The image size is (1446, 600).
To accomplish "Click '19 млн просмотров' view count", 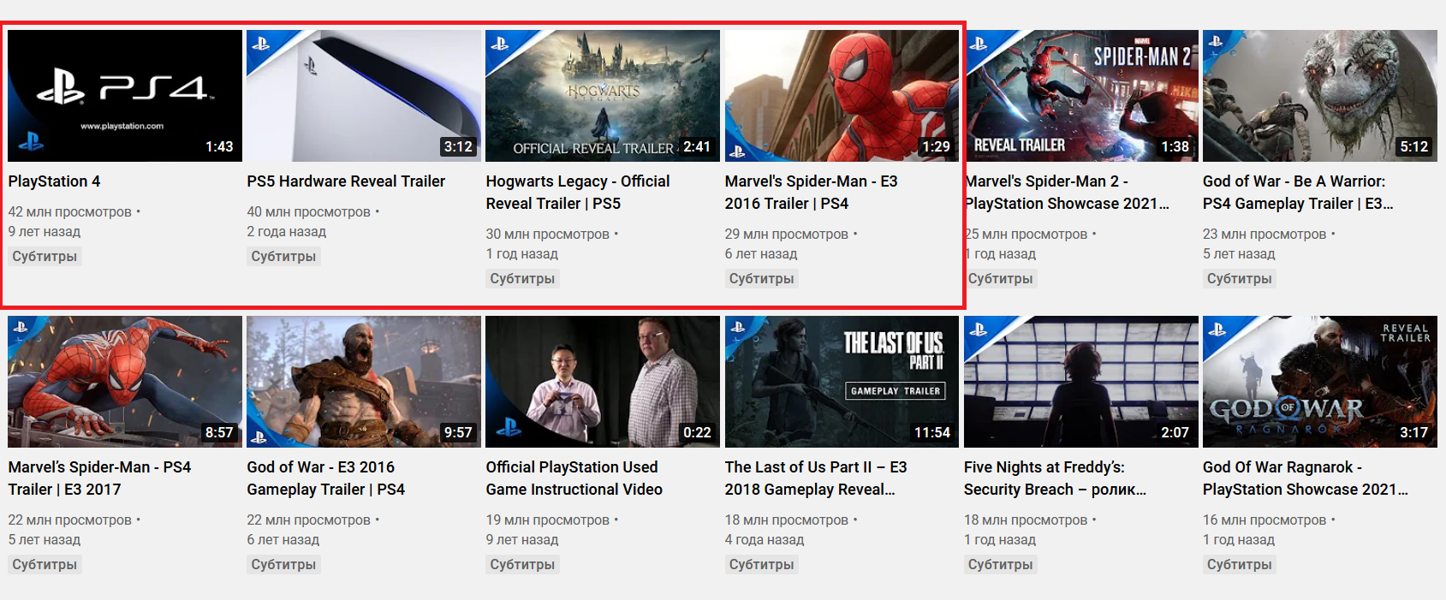I will pyautogui.click(x=548, y=520).
